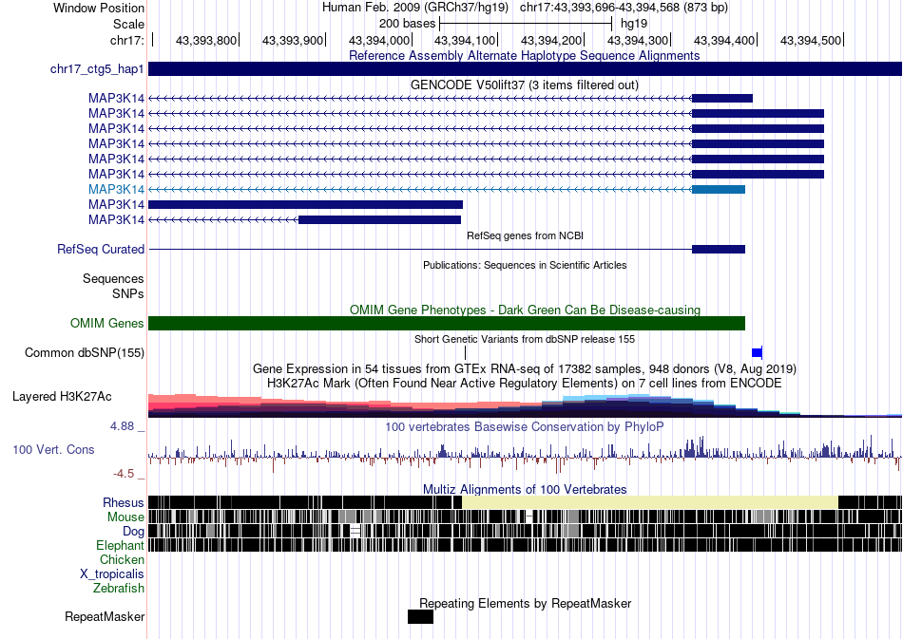
Task: Click the SNPs track label
Action: pos(128,293)
